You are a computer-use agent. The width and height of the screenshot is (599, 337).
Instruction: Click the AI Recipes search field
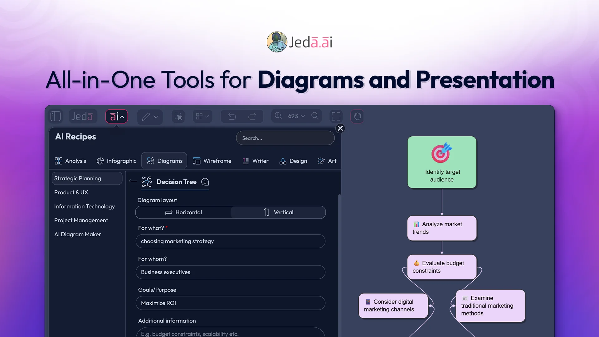coord(285,138)
